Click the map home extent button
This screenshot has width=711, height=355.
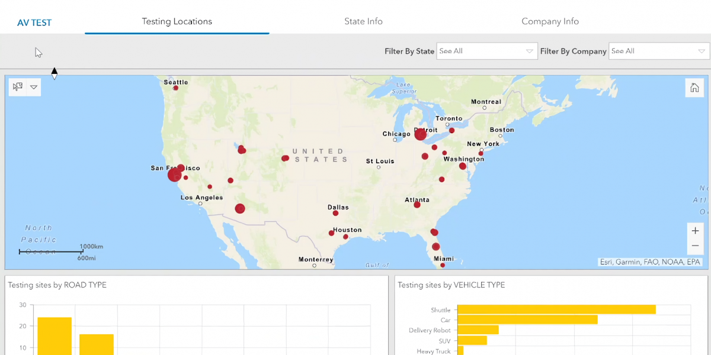[694, 88]
